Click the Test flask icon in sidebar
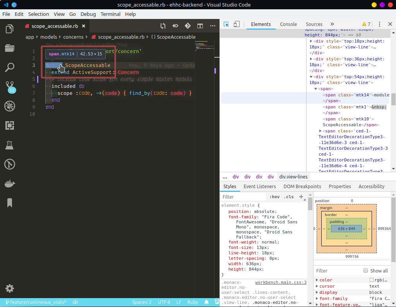396x307 pixels. coord(9,145)
